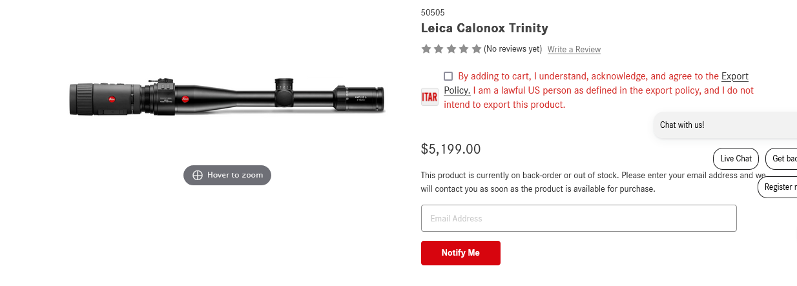Click the '(No reviews yet)' text
The image size is (797, 286).
point(513,49)
